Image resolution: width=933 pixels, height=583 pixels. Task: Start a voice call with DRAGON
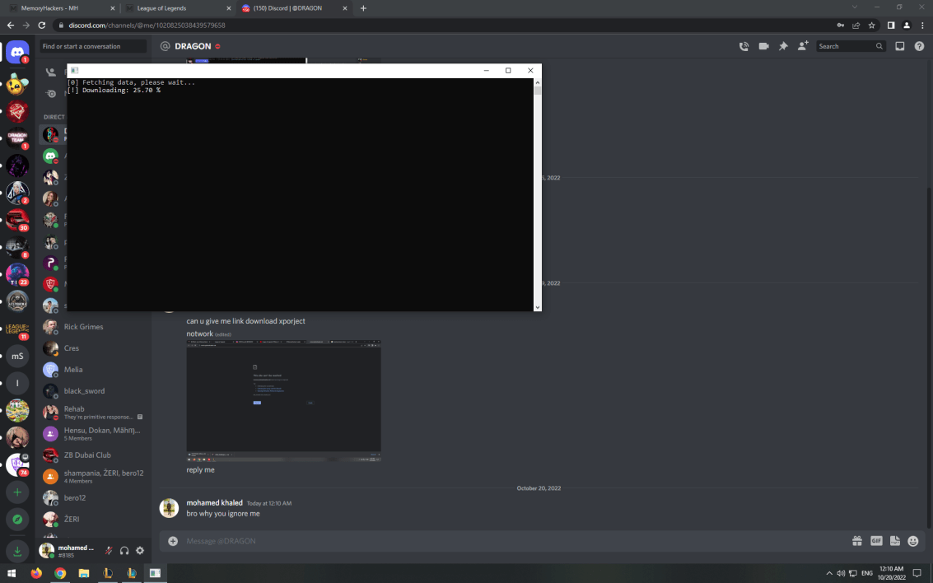tap(744, 46)
